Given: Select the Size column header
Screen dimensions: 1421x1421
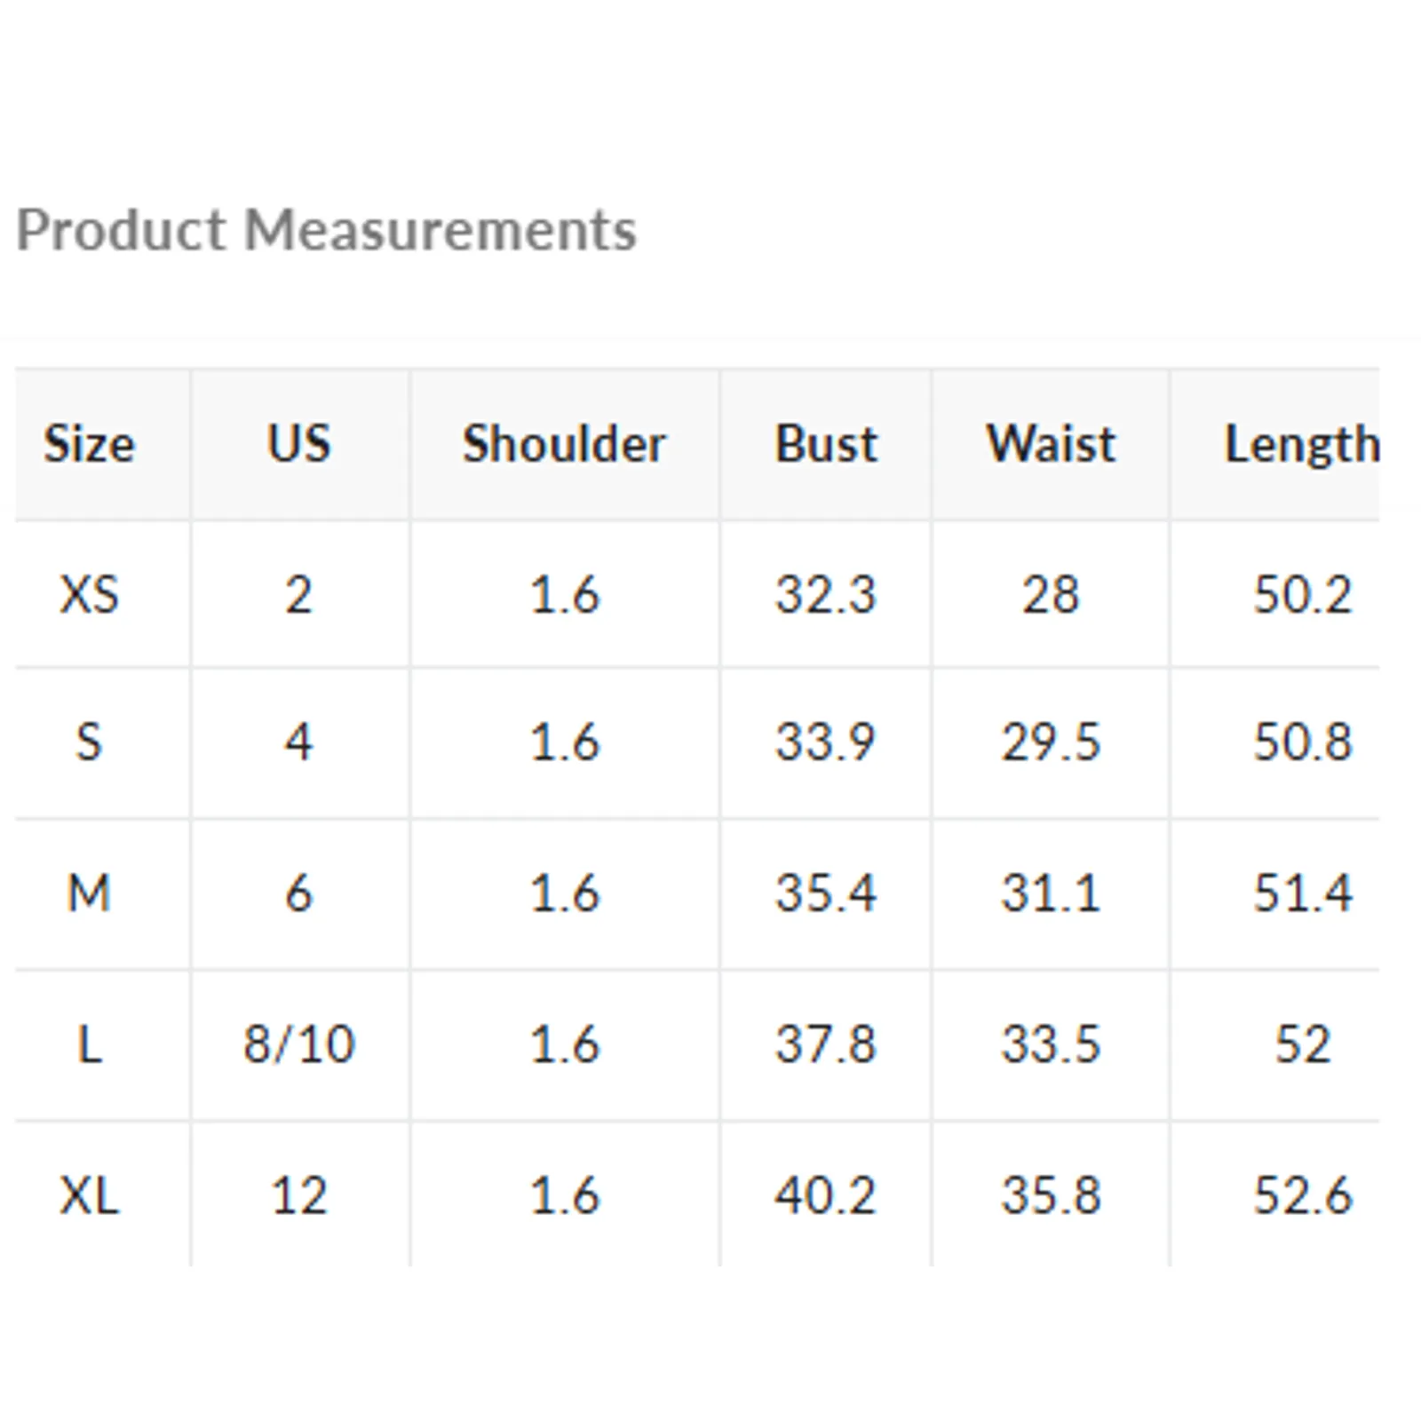Looking at the screenshot, I should 90,444.
